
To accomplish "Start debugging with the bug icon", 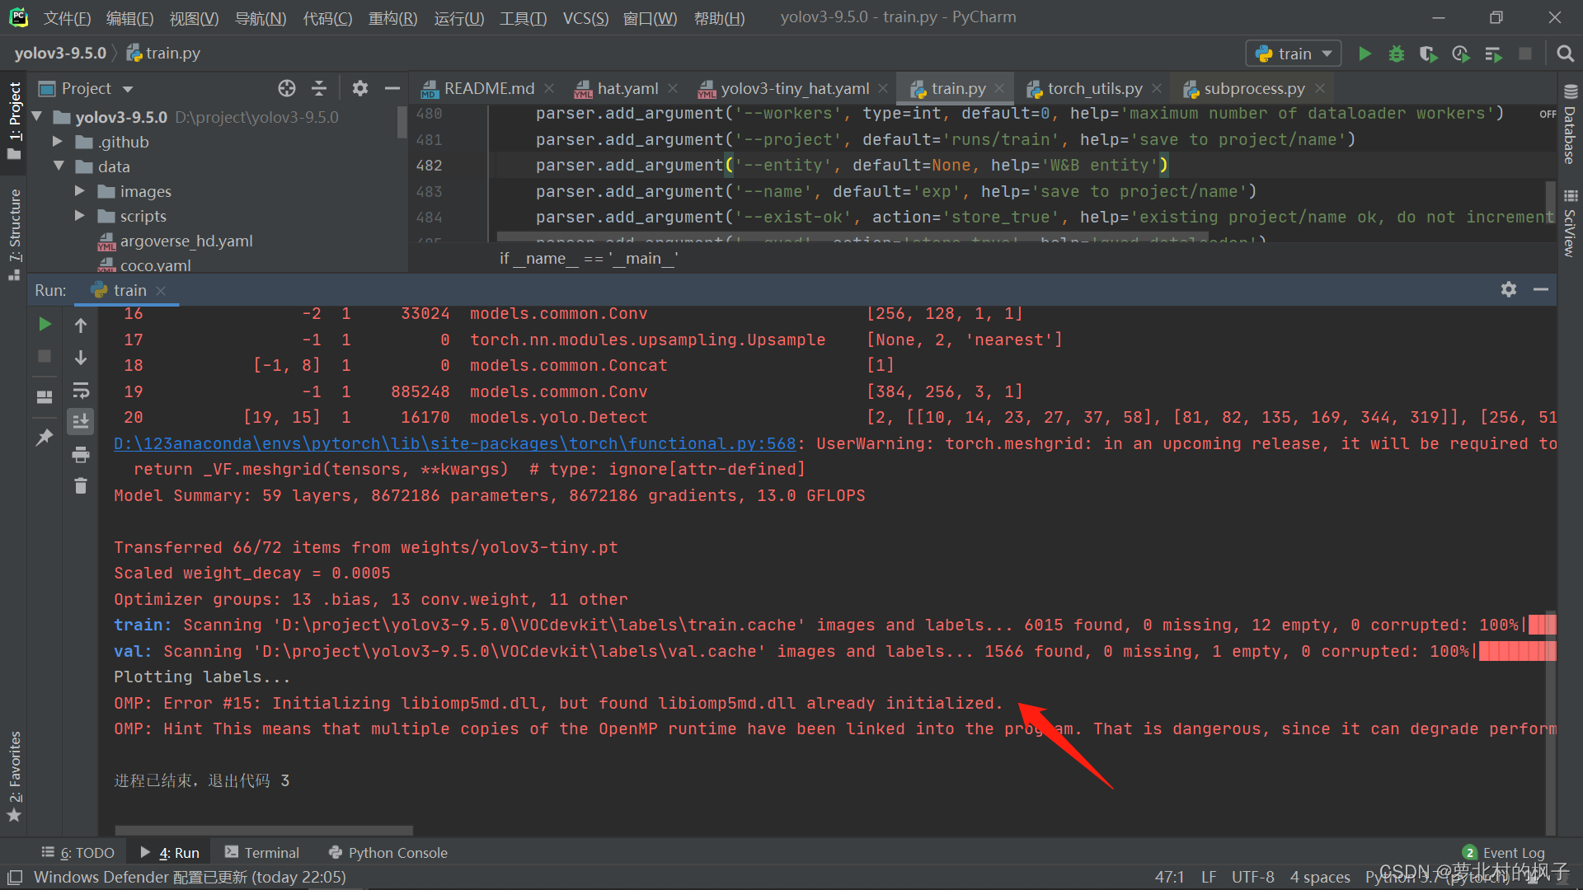I will coord(1397,54).
